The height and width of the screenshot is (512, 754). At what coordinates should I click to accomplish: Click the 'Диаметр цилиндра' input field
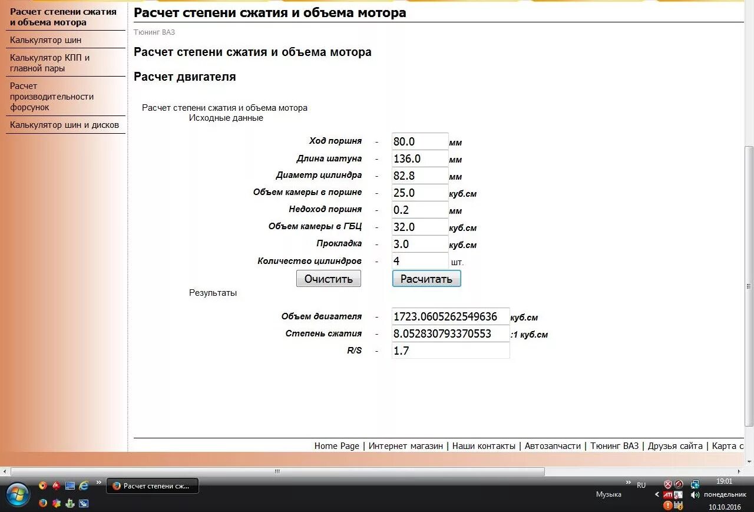[x=420, y=176]
